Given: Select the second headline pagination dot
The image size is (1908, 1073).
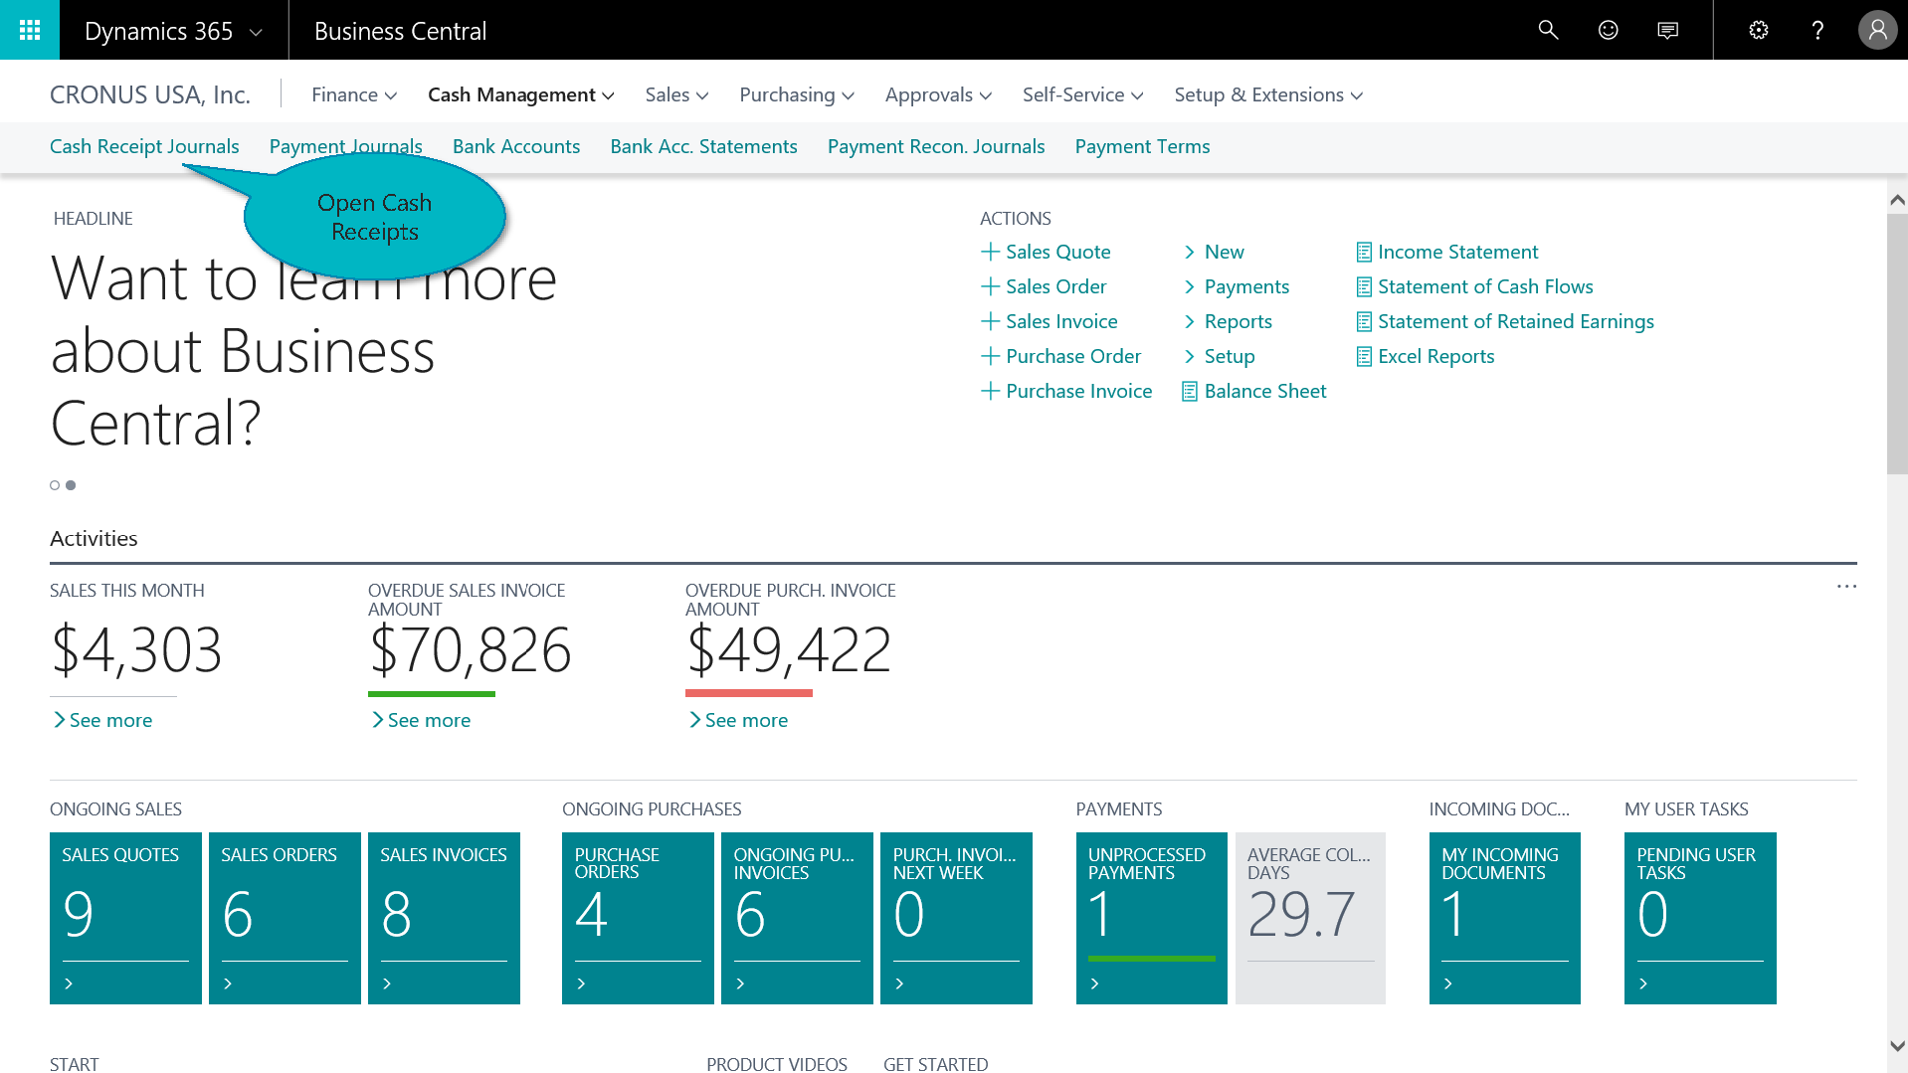Looking at the screenshot, I should (71, 485).
